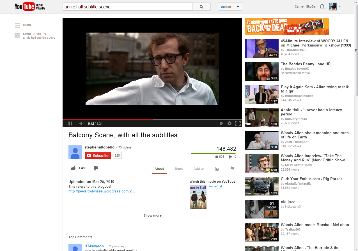This screenshot has height=251, width=358.
Task: Click the video title 'Balcony Scene, with all the subtitles'
Action: pos(123,135)
